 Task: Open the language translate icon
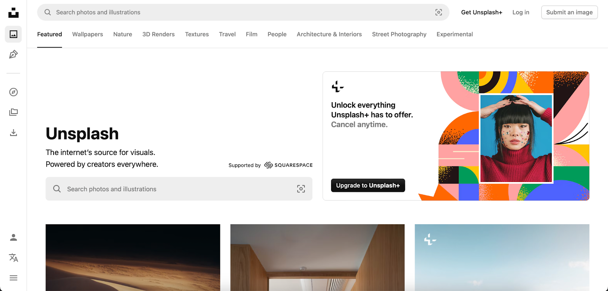pos(13,258)
